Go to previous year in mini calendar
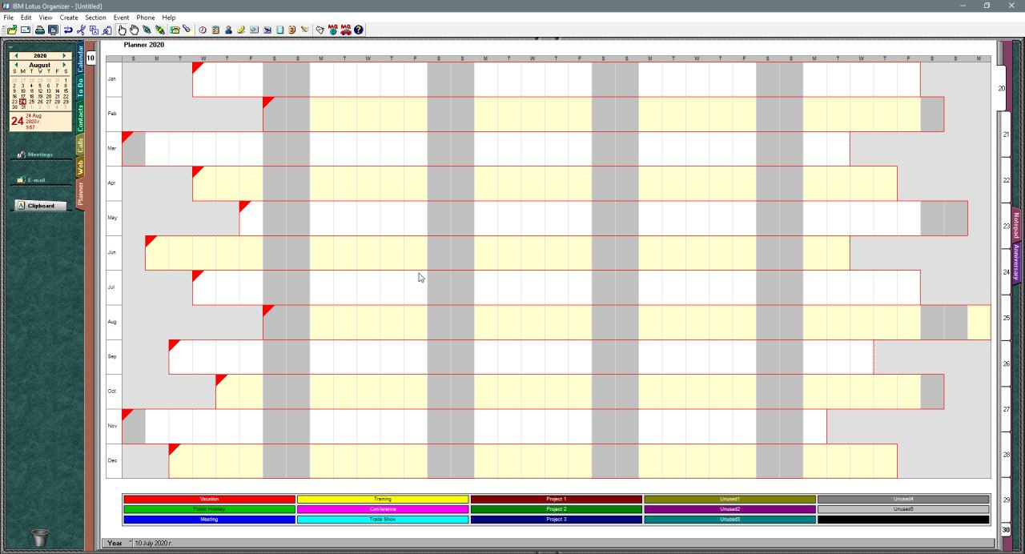Image resolution: width=1025 pixels, height=554 pixels. (16, 55)
